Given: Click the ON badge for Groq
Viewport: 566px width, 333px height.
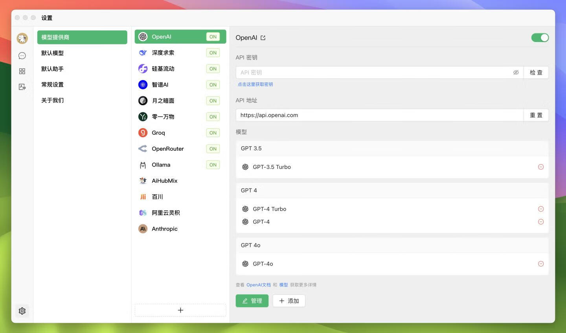Looking at the screenshot, I should tap(213, 133).
